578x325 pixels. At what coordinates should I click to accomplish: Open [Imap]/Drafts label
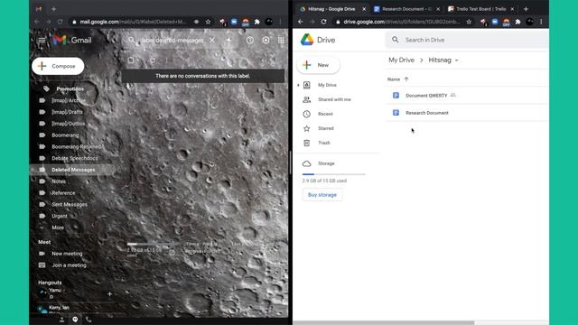pyautogui.click(x=67, y=112)
